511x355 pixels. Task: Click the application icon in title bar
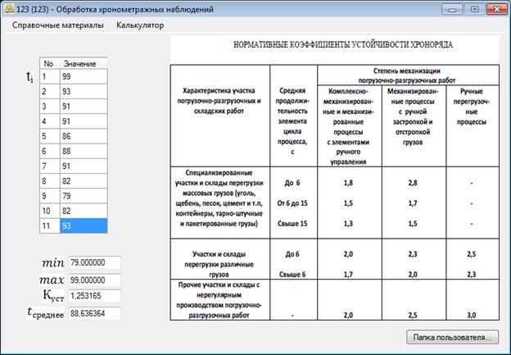(x=8, y=9)
